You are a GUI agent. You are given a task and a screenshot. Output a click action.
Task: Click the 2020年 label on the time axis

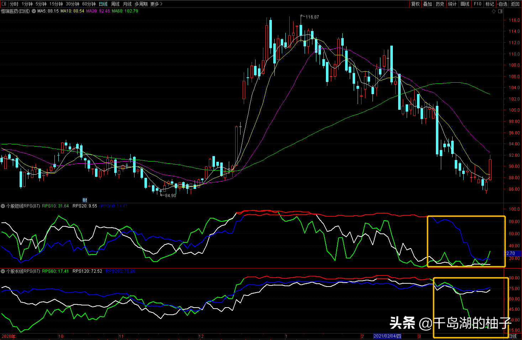pos(9,336)
